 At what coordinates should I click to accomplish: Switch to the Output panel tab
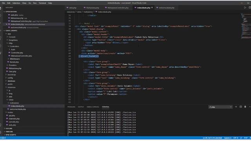[x=81, y=107]
